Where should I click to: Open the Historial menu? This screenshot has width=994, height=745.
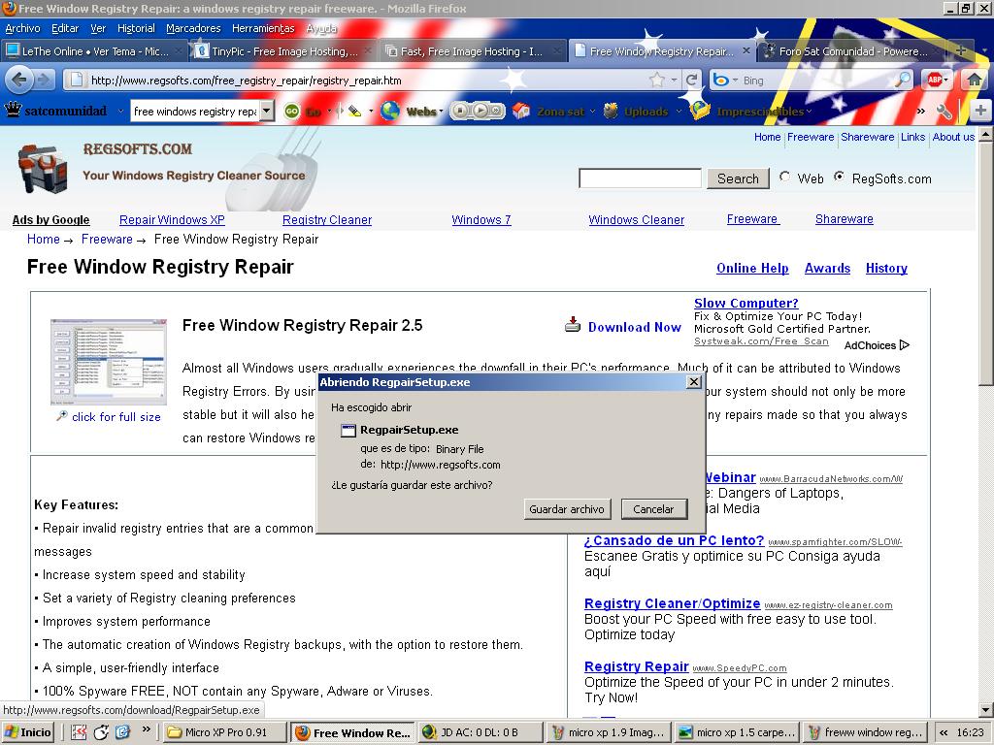pos(136,28)
